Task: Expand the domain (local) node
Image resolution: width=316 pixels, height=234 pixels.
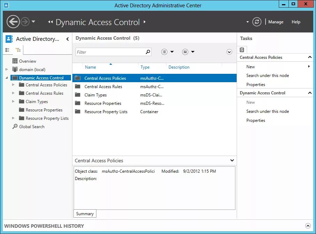Action: 7,69
